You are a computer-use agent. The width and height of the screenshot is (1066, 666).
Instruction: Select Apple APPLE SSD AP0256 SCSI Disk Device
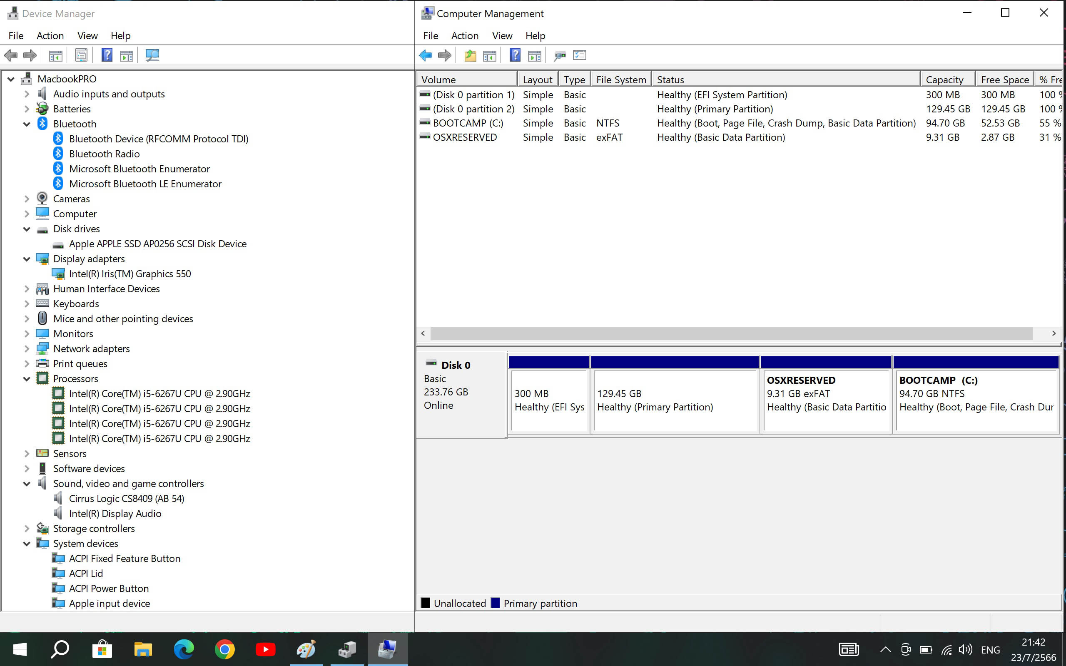(157, 244)
